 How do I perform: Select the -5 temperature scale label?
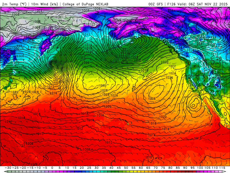pyautogui.click(x=45, y=168)
